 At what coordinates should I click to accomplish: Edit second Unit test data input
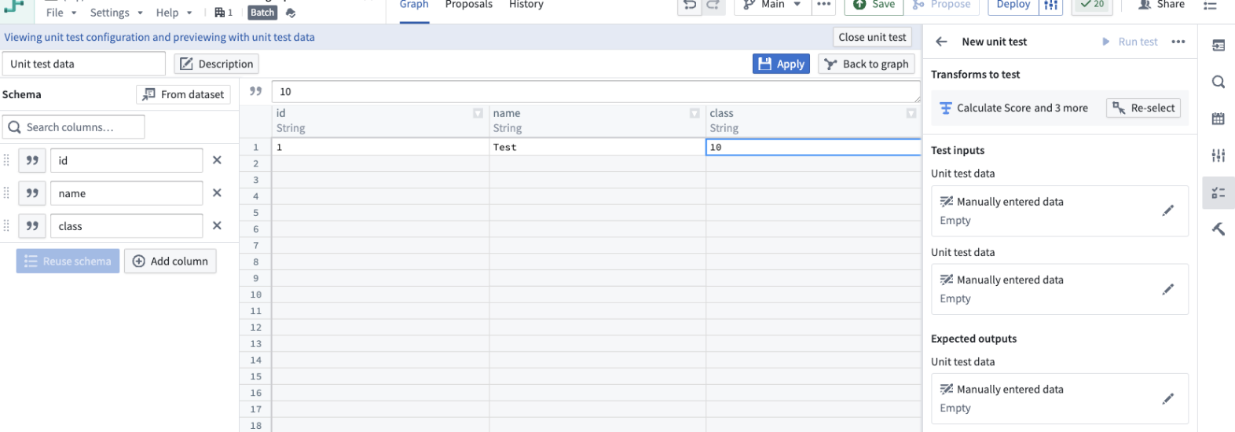1167,289
